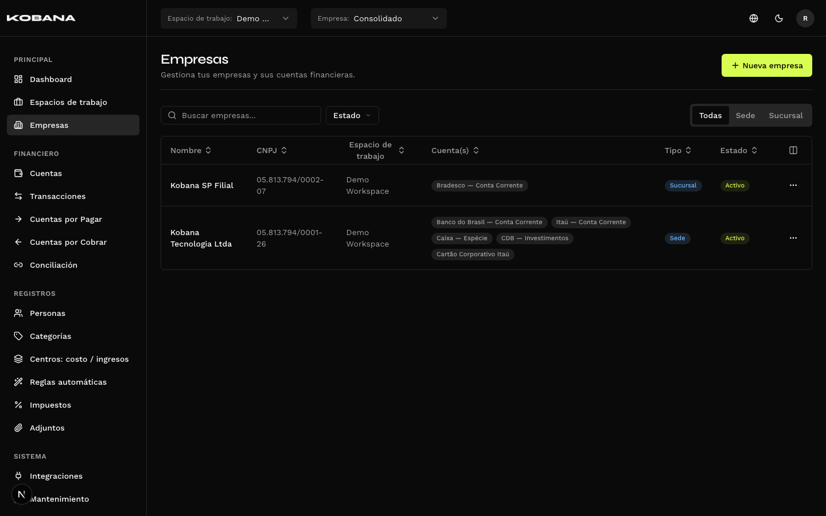Open the Empresa Consolidado dropdown
826x516 pixels.
(x=379, y=18)
